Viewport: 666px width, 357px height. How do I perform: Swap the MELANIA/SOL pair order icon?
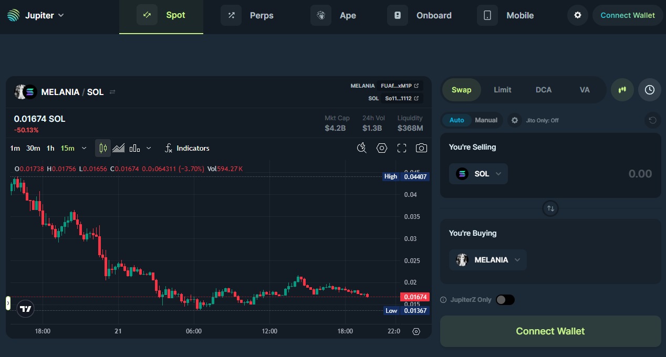point(112,92)
